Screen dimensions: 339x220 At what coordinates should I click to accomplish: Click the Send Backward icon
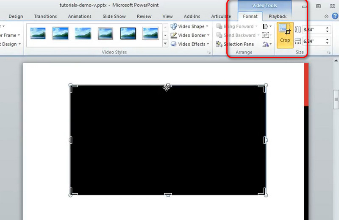pos(219,35)
